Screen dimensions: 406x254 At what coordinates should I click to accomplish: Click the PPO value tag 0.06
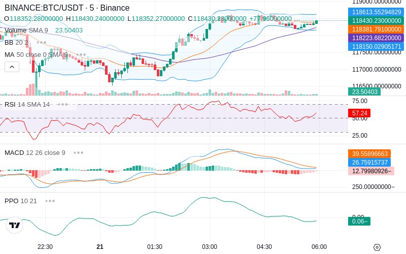point(359,221)
